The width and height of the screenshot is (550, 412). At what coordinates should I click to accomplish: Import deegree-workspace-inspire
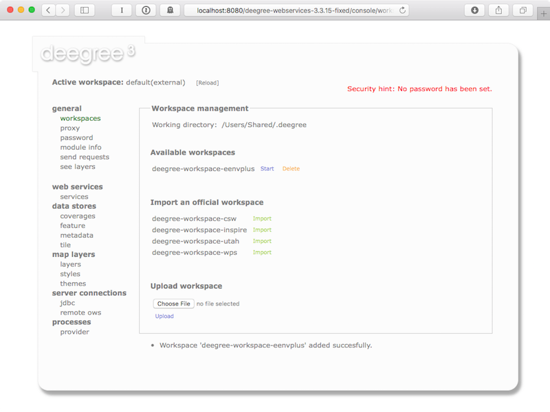[262, 230]
